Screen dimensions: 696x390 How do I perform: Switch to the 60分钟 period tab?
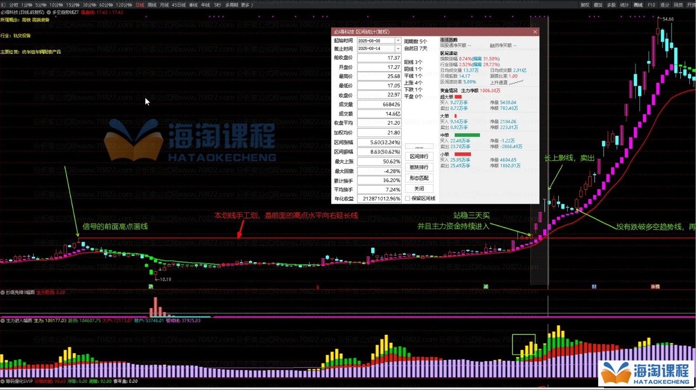coord(106,5)
